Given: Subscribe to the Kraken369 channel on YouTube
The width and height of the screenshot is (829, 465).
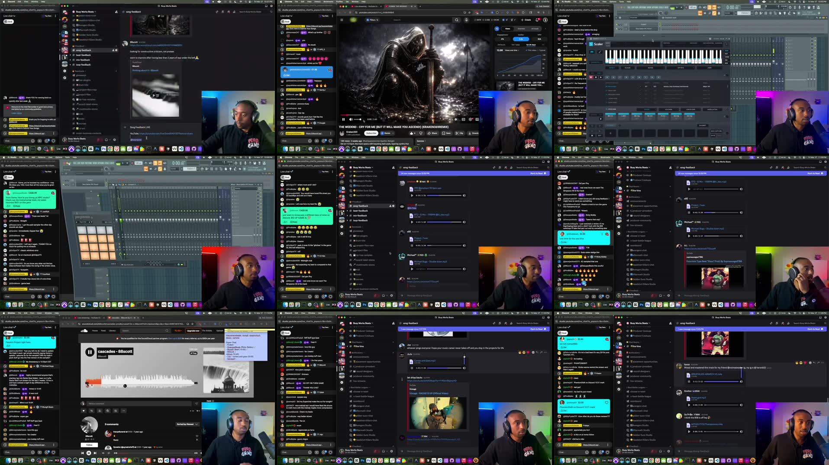Looking at the screenshot, I should click(371, 133).
